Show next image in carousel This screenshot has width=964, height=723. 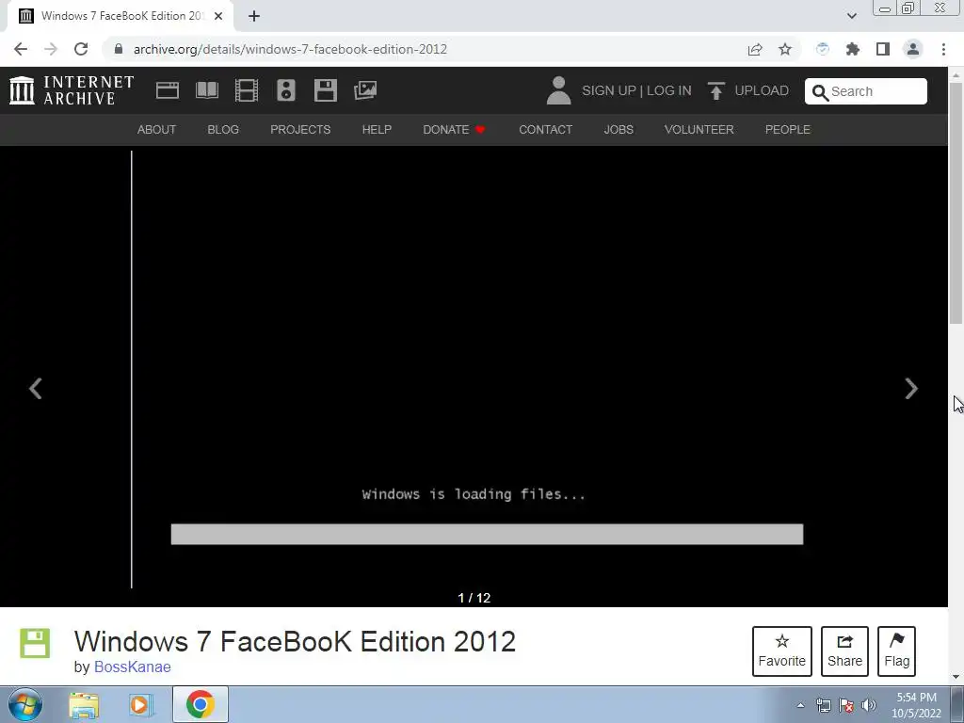click(x=911, y=389)
